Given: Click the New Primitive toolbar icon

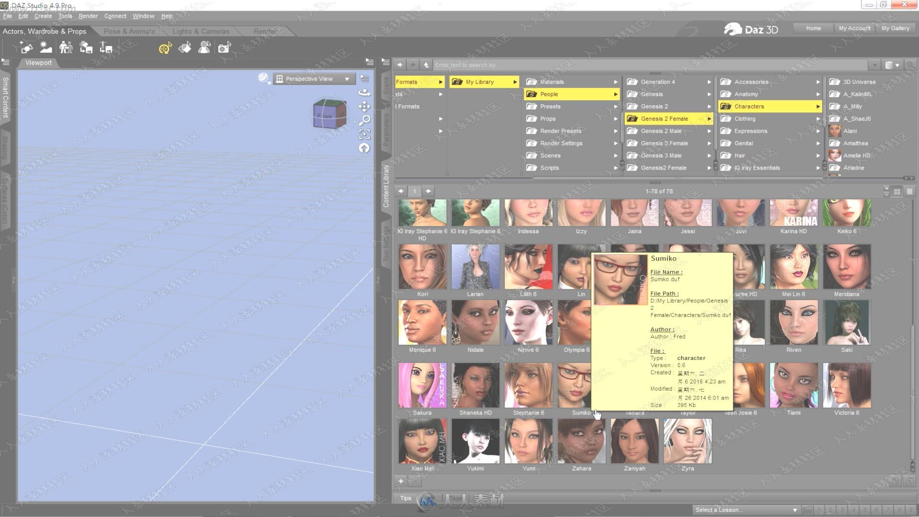Looking at the screenshot, I should coord(26,47).
